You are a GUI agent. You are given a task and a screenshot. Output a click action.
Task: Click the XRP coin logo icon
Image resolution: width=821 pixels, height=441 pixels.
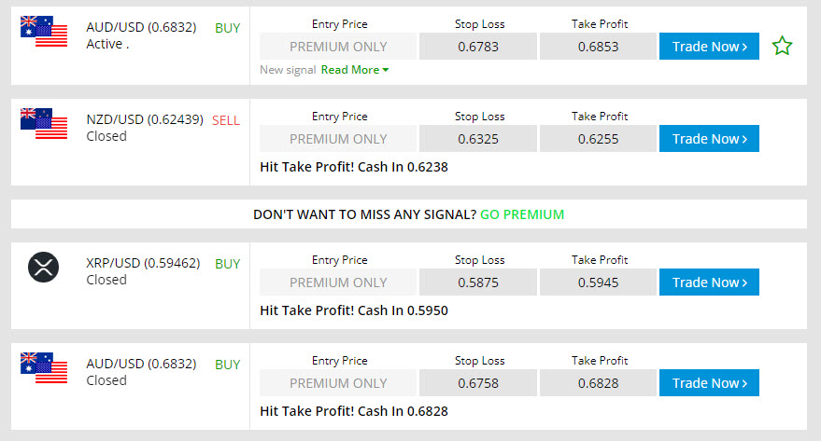click(44, 267)
